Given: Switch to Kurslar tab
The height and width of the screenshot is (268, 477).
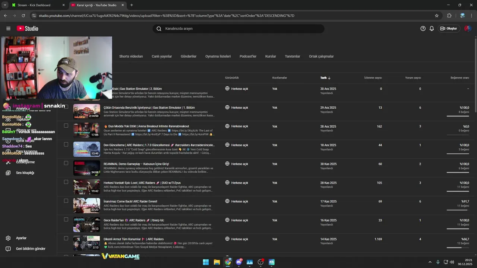Looking at the screenshot, I should click(x=271, y=56).
